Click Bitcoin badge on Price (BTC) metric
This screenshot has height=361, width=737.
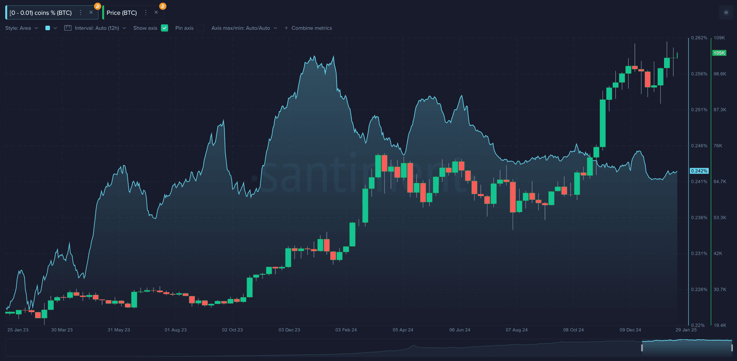pos(163,6)
